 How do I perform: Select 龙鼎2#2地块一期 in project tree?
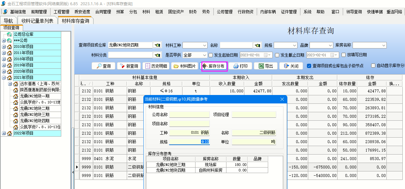[x=35, y=96]
